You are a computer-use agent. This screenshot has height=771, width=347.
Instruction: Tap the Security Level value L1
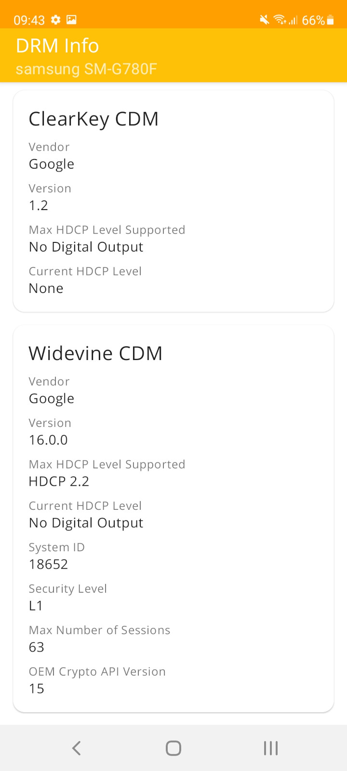point(36,606)
